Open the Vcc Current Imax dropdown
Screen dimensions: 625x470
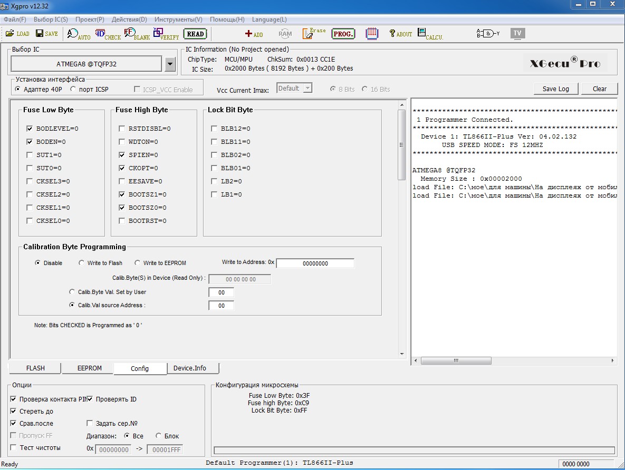click(x=307, y=89)
